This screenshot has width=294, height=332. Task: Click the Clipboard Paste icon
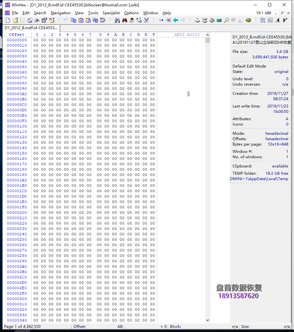point(88,20)
